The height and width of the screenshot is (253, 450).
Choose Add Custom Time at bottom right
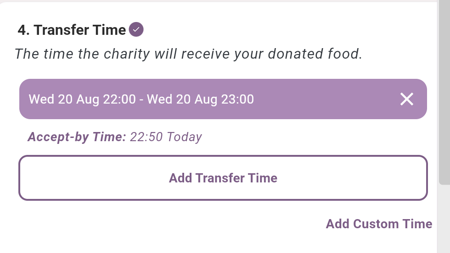pos(379,224)
